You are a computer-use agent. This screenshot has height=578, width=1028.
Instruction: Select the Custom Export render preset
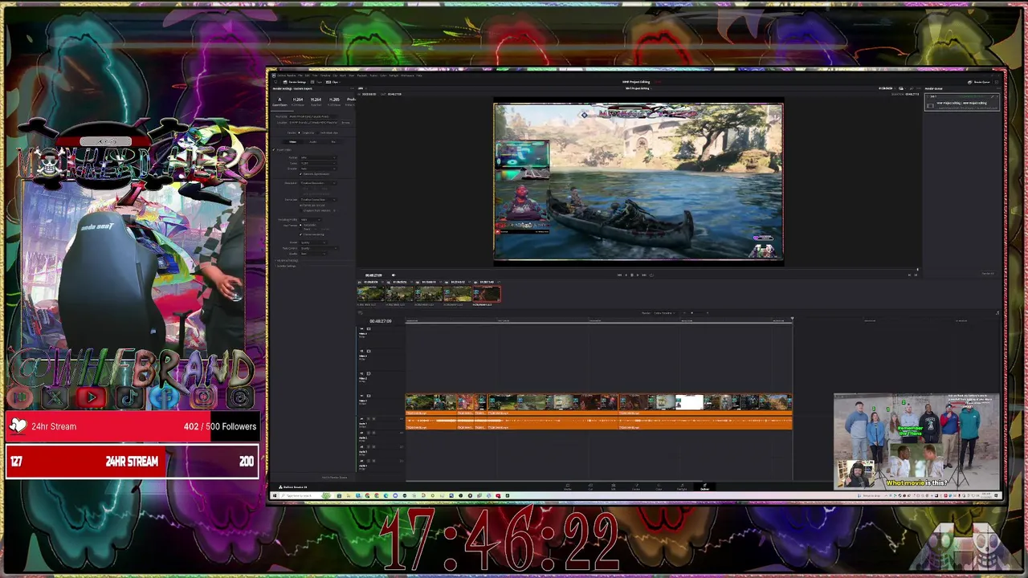click(279, 101)
